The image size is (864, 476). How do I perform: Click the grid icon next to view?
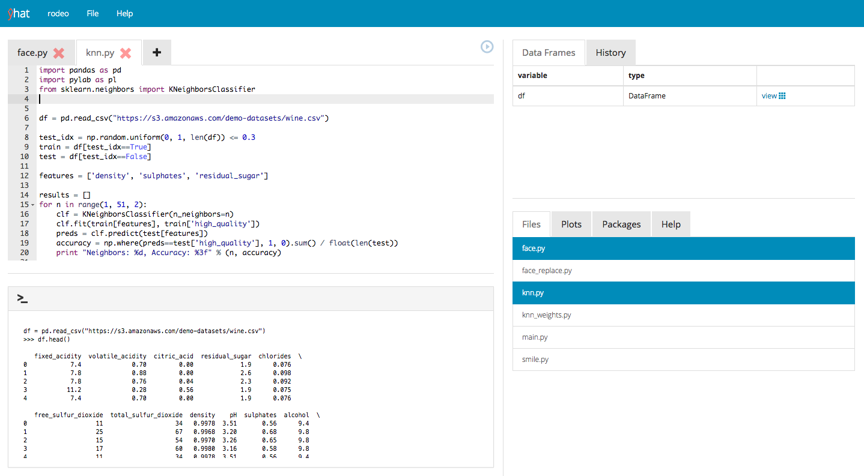[x=782, y=96]
